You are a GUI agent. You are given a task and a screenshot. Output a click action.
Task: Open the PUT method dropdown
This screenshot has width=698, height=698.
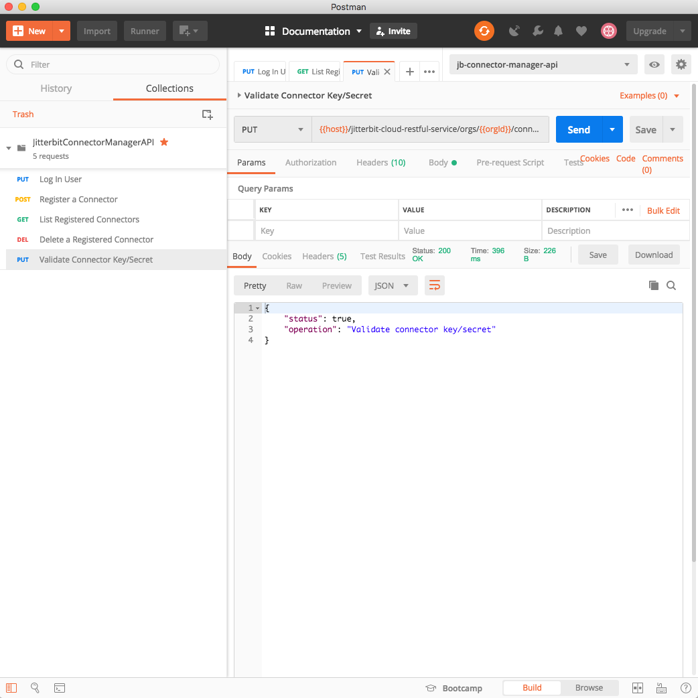pyautogui.click(x=273, y=130)
